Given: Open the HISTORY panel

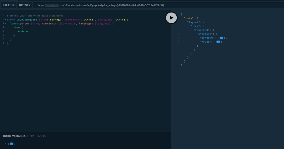Looking at the screenshot, I should click(x=24, y=5).
